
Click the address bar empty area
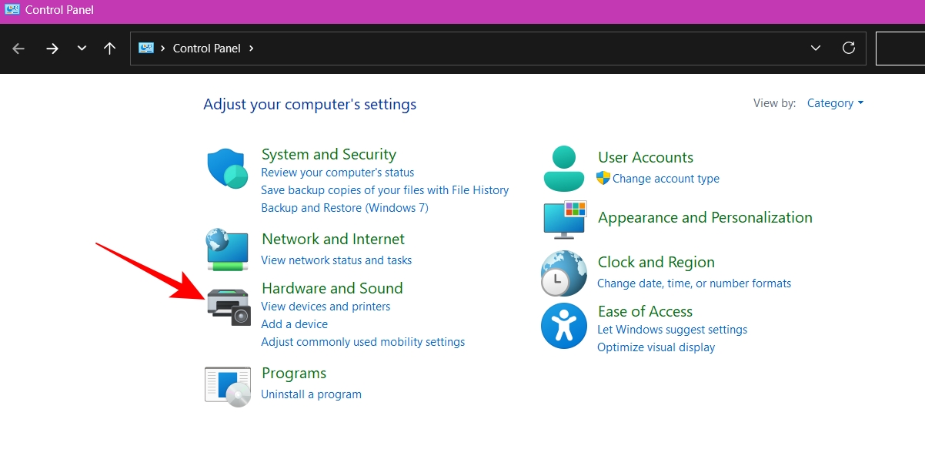pos(531,48)
